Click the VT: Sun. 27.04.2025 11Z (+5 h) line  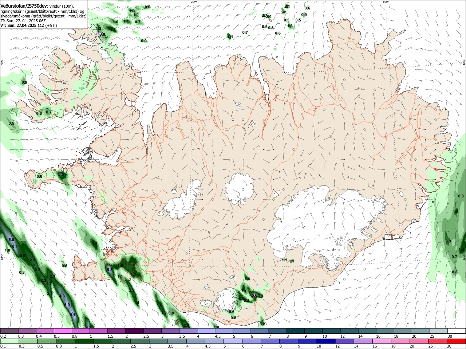pyautogui.click(x=28, y=25)
